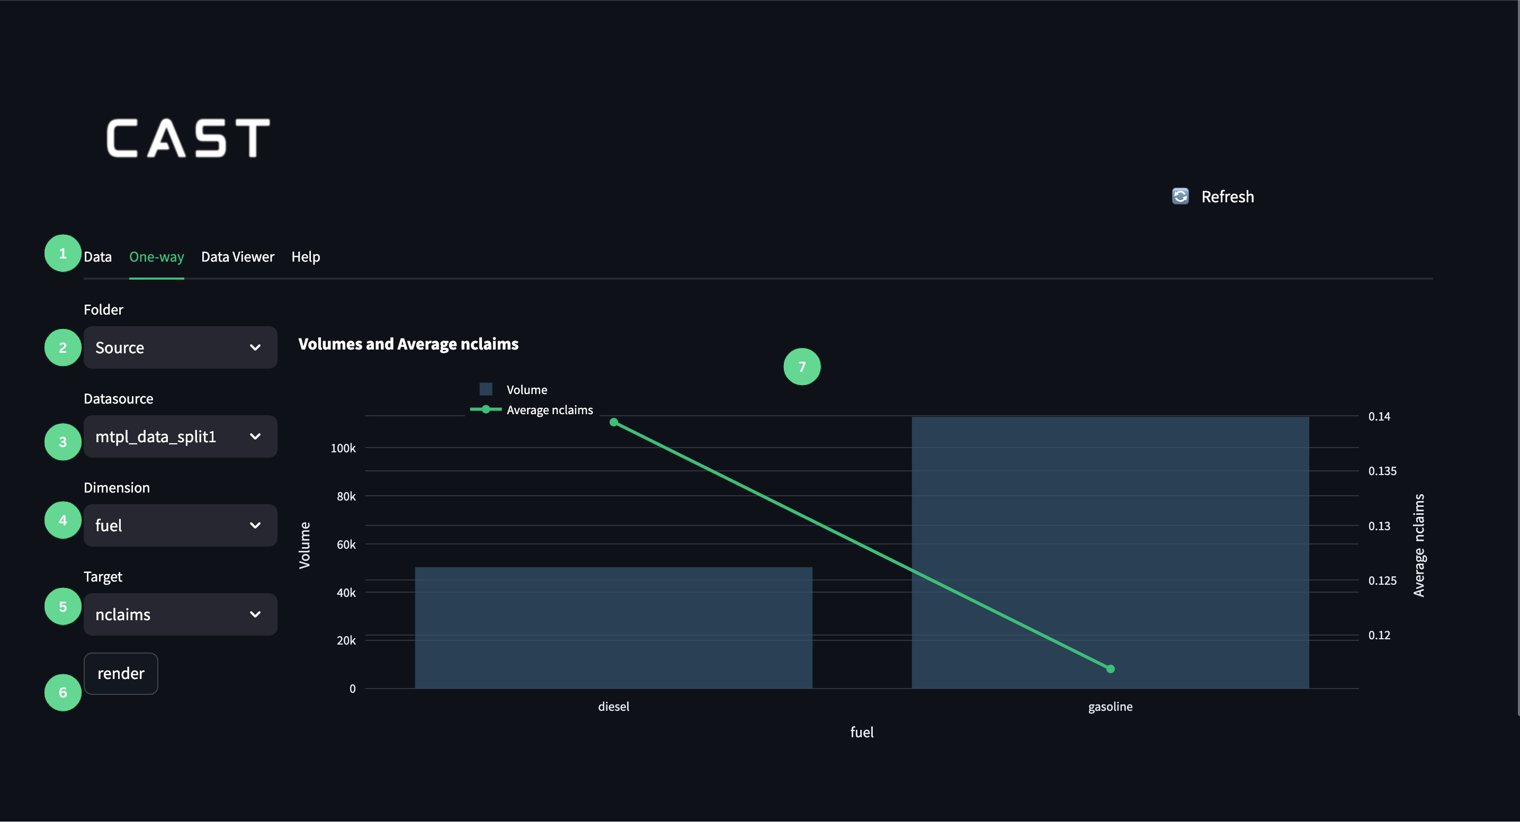Open the Data Viewer tab
This screenshot has width=1520, height=822.
[x=237, y=257]
